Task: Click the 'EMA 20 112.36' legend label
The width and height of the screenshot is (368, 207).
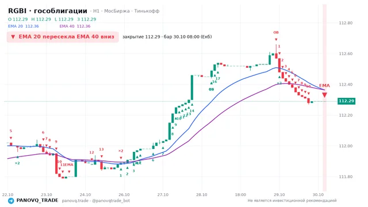Action: [x=23, y=26]
